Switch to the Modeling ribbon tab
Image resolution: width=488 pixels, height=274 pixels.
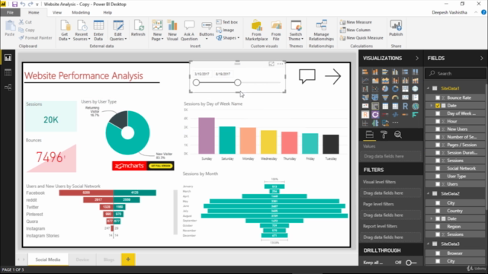pyautogui.click(x=81, y=12)
